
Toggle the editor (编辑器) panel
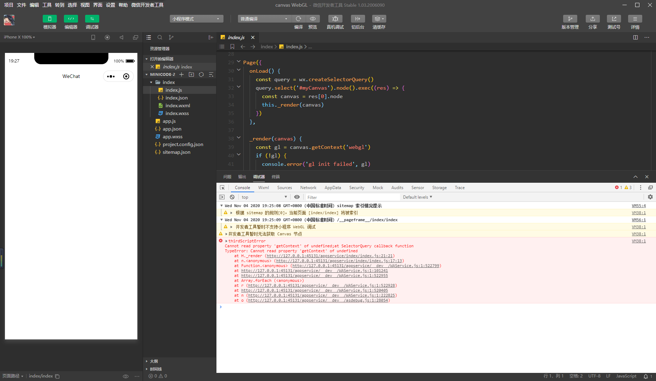click(71, 19)
